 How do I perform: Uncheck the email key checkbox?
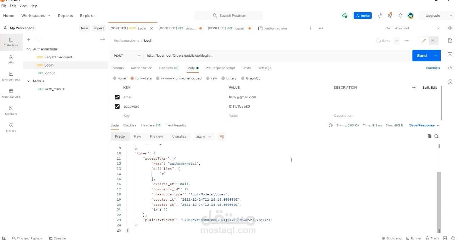click(117, 97)
